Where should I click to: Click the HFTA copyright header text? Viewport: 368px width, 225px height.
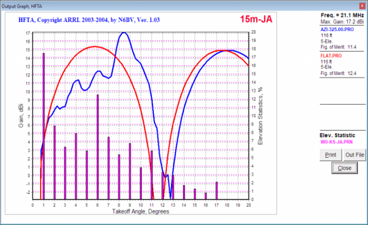click(88, 20)
